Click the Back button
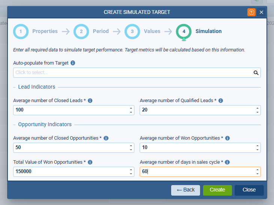 [x=185, y=190]
